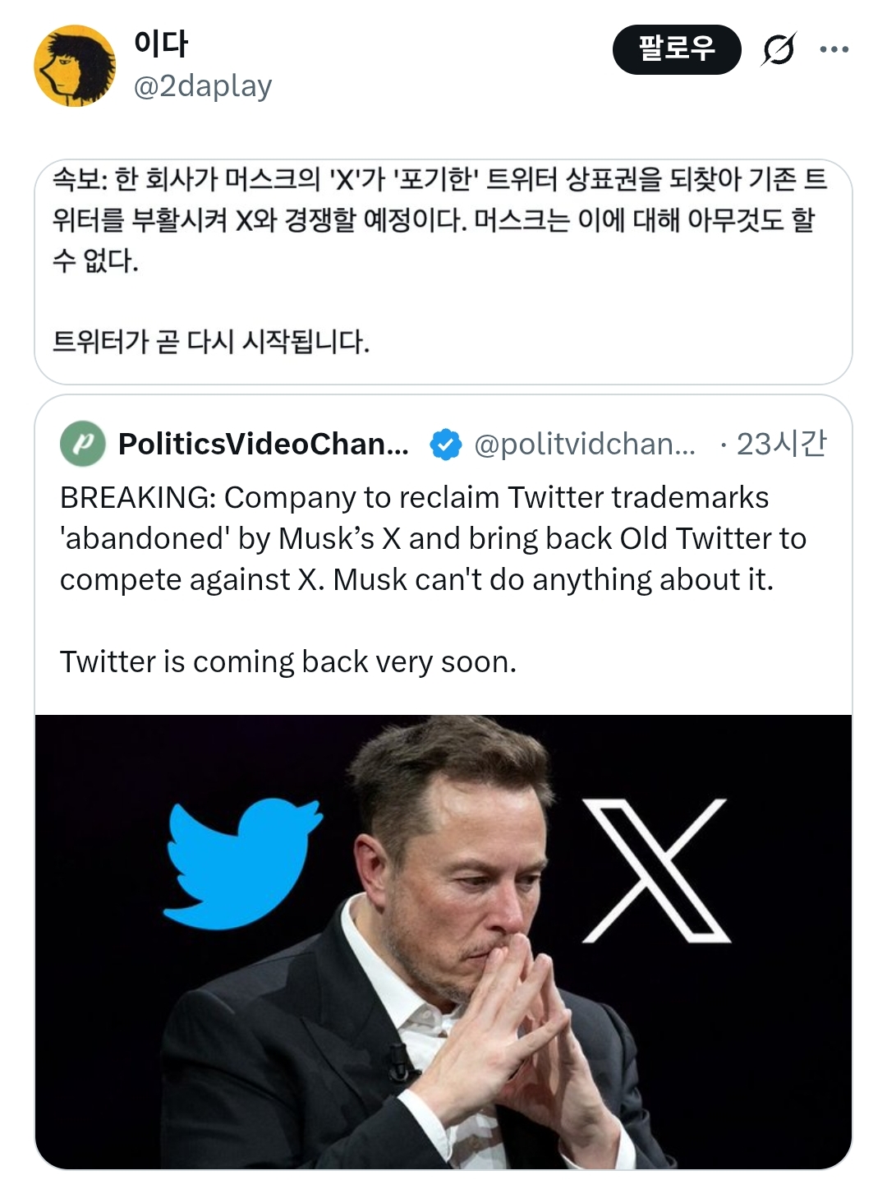Viewport: 887px width, 1203px height.
Task: Open the three-dot more options menu
Action: 834,49
